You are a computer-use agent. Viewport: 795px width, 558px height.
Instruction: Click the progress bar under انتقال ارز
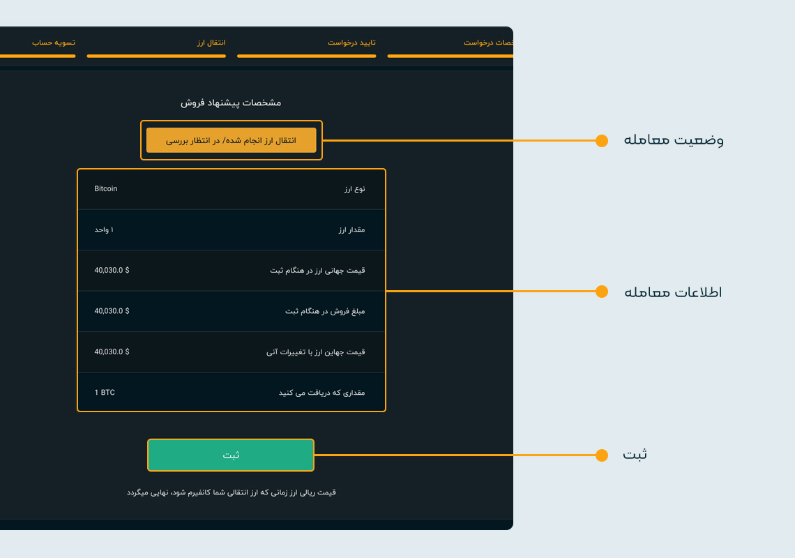(x=156, y=56)
